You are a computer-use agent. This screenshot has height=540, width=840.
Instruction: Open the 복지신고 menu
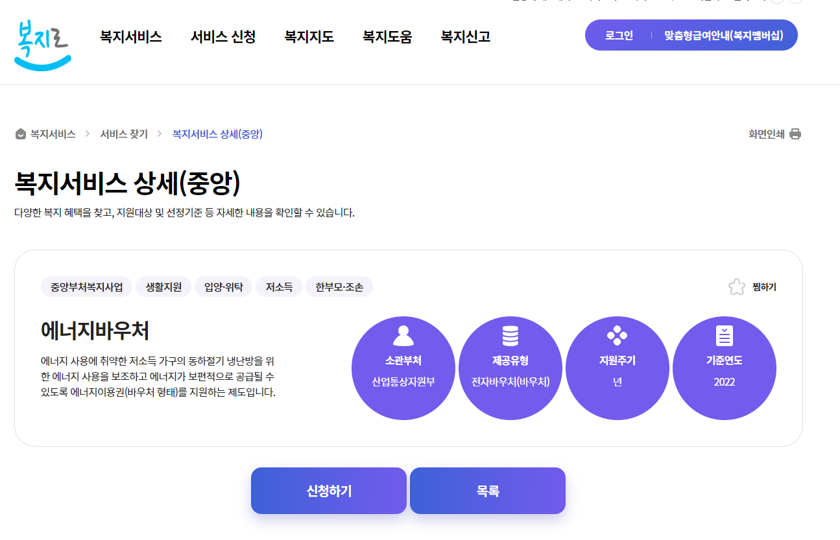tap(464, 38)
